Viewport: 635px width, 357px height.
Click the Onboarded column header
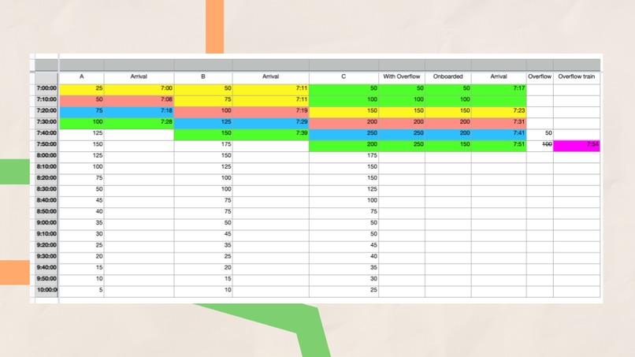448,76
